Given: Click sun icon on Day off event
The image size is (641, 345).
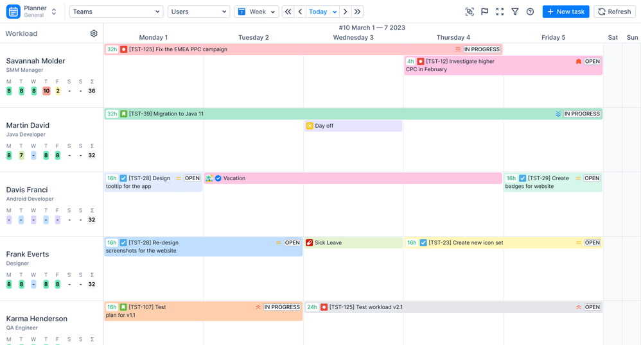Looking at the screenshot, I should point(310,126).
